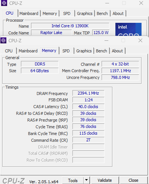Click processor Name field Intel Core i9 13900K

(70, 26)
